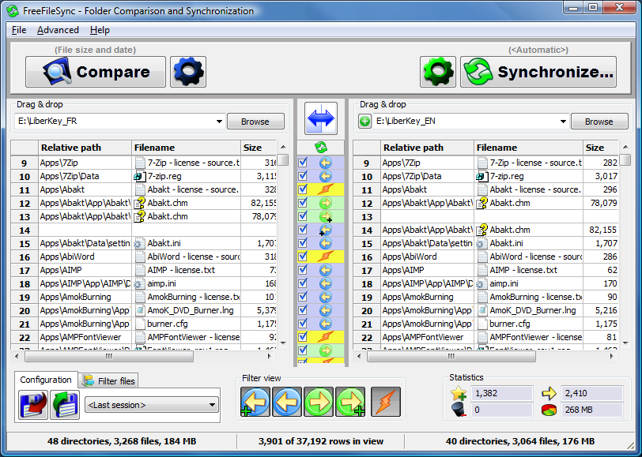The height and width of the screenshot is (457, 642).
Task: Click 268 MB data statistics value
Action: [592, 410]
